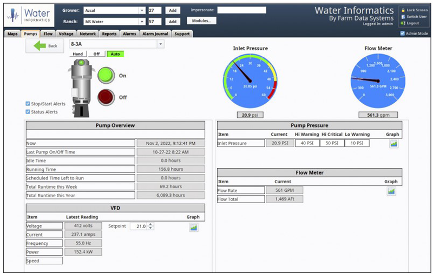Image resolution: width=433 pixels, height=274 pixels.
Task: Disable the Admin Mode checkbox
Action: click(402, 34)
